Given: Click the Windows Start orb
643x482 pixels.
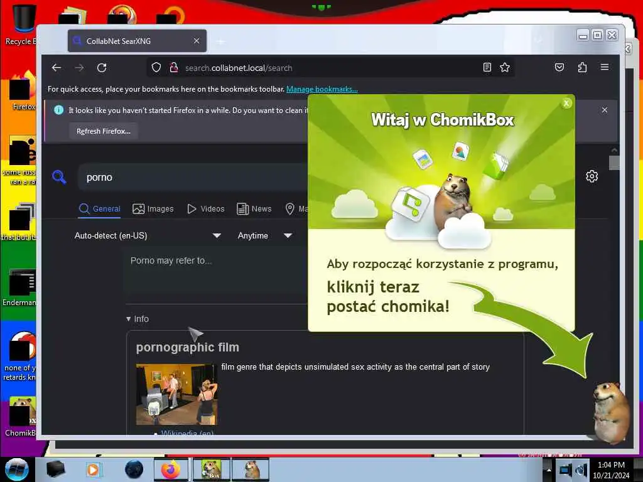Looking at the screenshot, I should (x=17, y=469).
